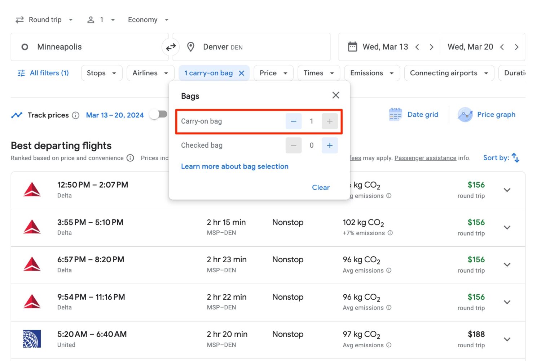Expand details for the 5:20 AM United flight
This screenshot has width=541, height=361.
click(507, 339)
